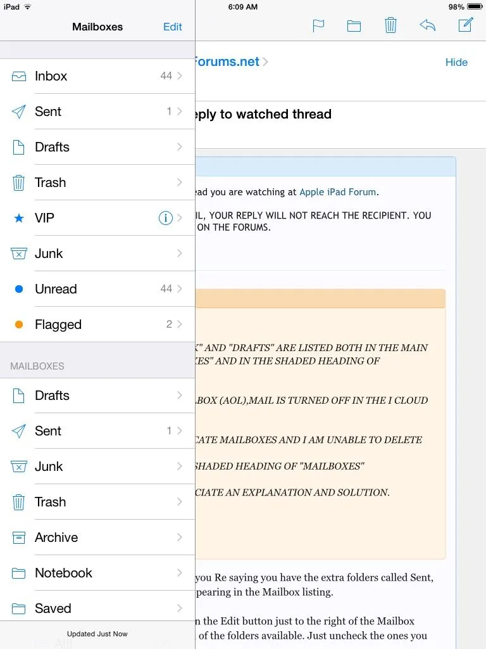
Task: Expand the top Trash chevron
Action: click(180, 183)
